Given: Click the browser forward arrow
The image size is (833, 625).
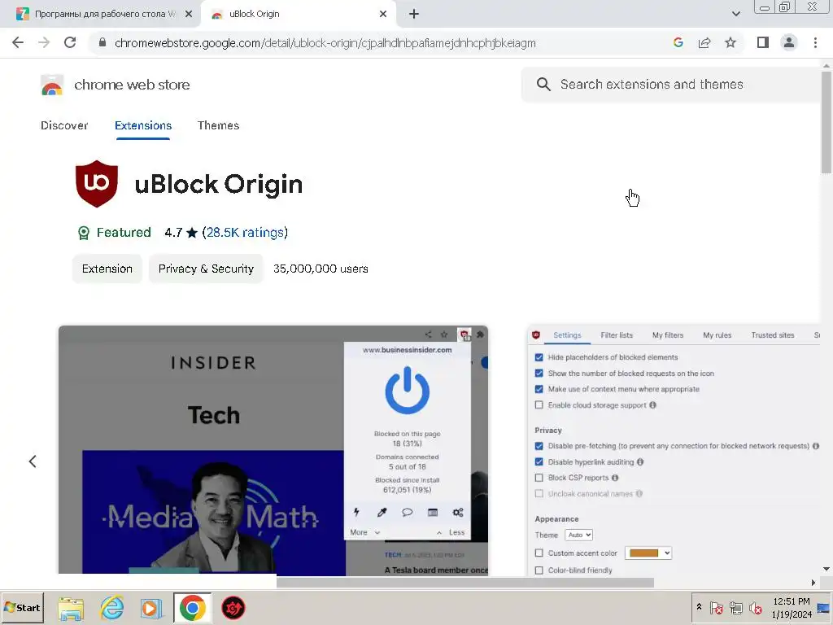Looking at the screenshot, I should point(44,42).
